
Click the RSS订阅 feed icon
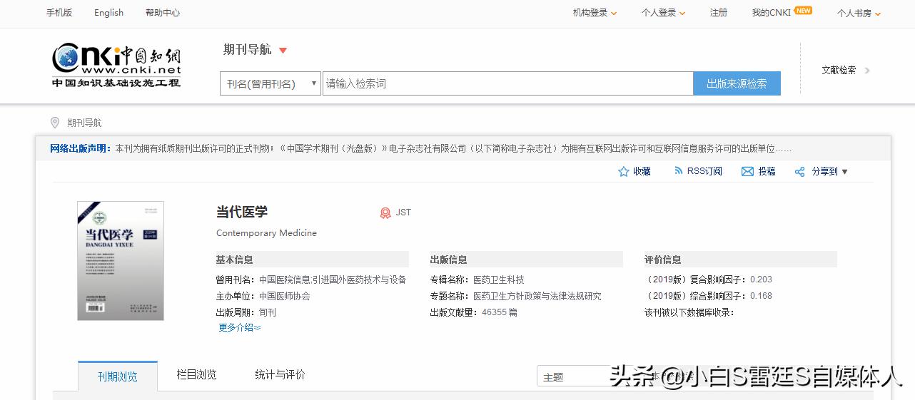point(678,171)
